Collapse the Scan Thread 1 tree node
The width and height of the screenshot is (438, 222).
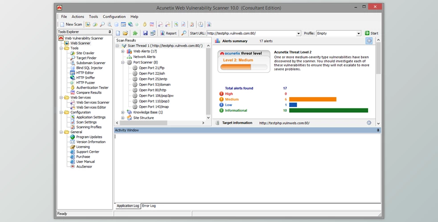tap(117, 45)
